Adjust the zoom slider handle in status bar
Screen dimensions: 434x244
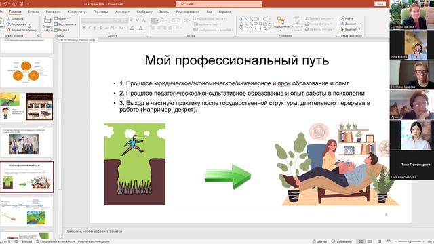[x=410, y=241]
